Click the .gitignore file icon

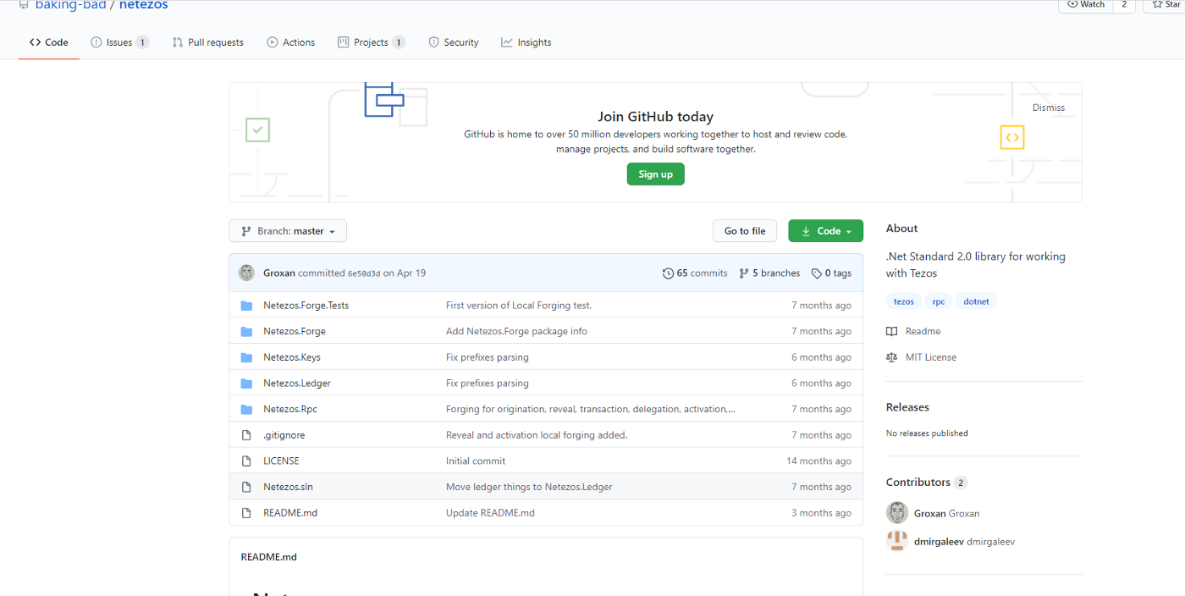click(246, 435)
